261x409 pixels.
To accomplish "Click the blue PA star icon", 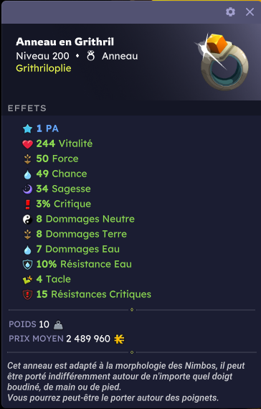I will [x=27, y=128].
